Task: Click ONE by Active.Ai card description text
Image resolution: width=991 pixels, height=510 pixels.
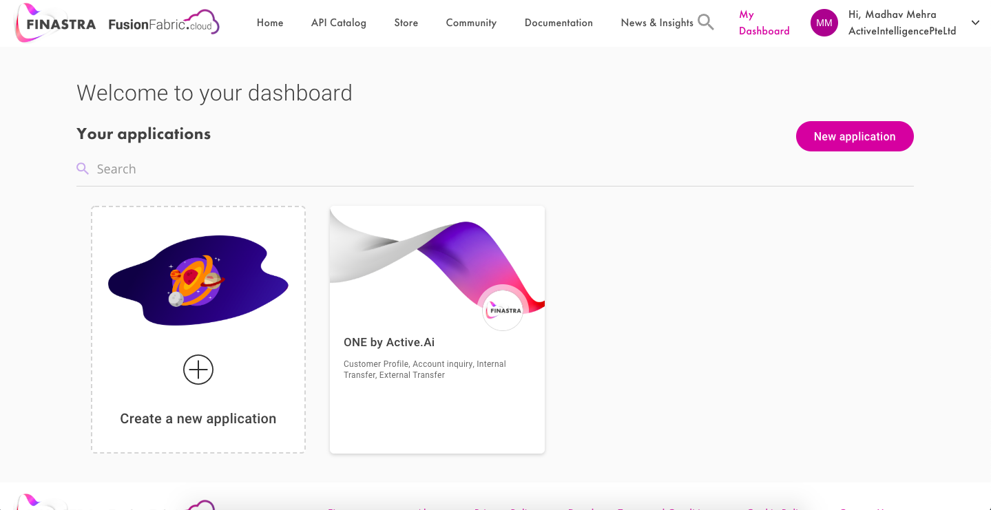Action: [425, 370]
